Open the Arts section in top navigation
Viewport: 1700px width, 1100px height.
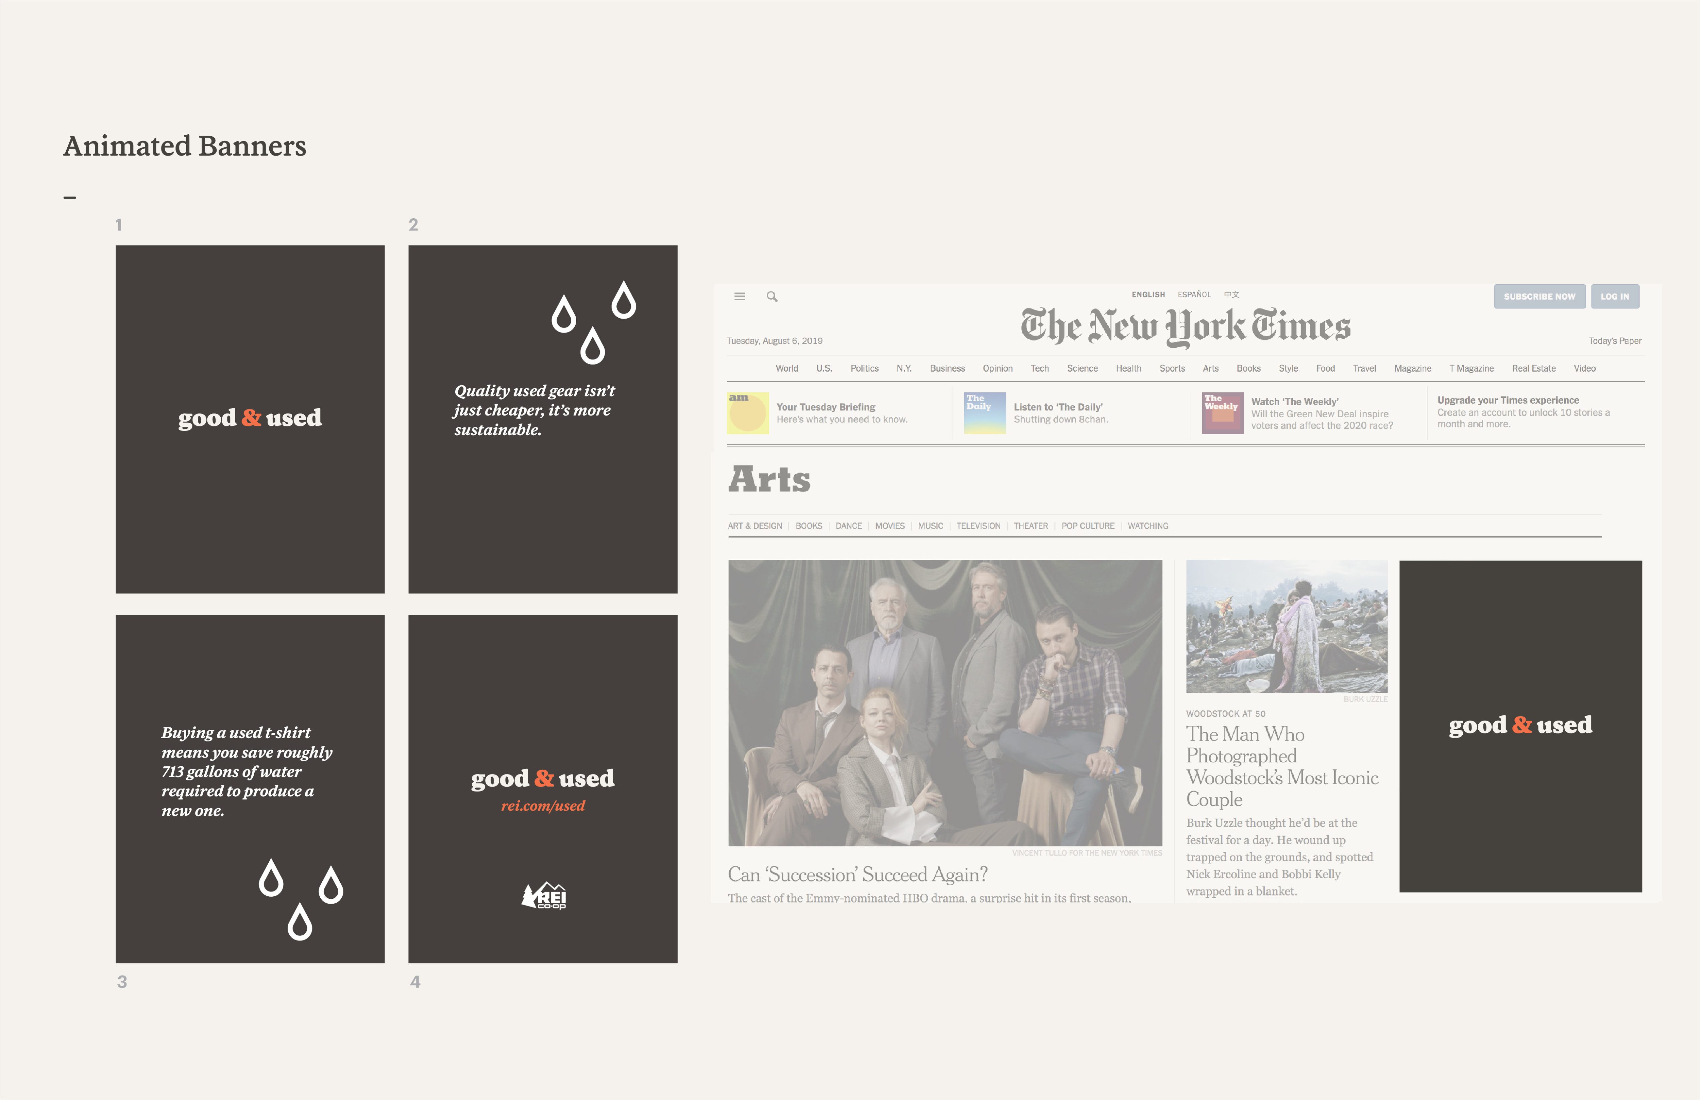(1211, 369)
